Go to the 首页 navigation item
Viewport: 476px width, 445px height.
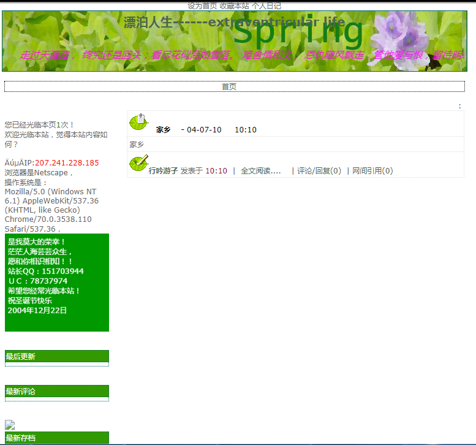[x=229, y=87]
